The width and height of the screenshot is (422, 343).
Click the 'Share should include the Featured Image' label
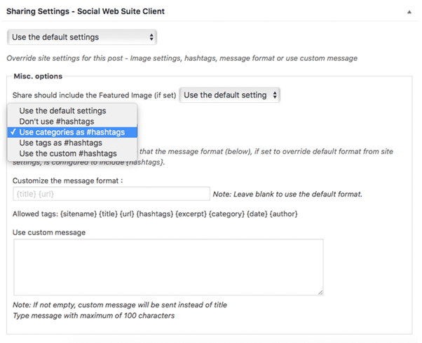point(94,94)
